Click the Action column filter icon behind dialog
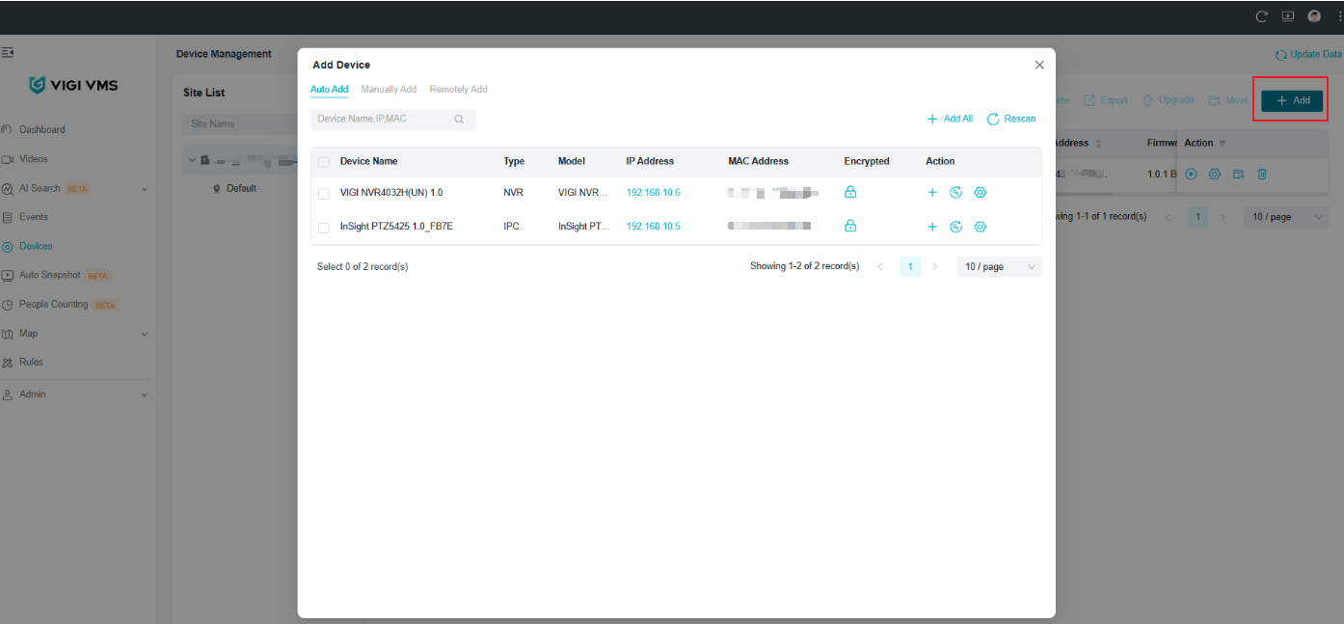 pos(1223,144)
